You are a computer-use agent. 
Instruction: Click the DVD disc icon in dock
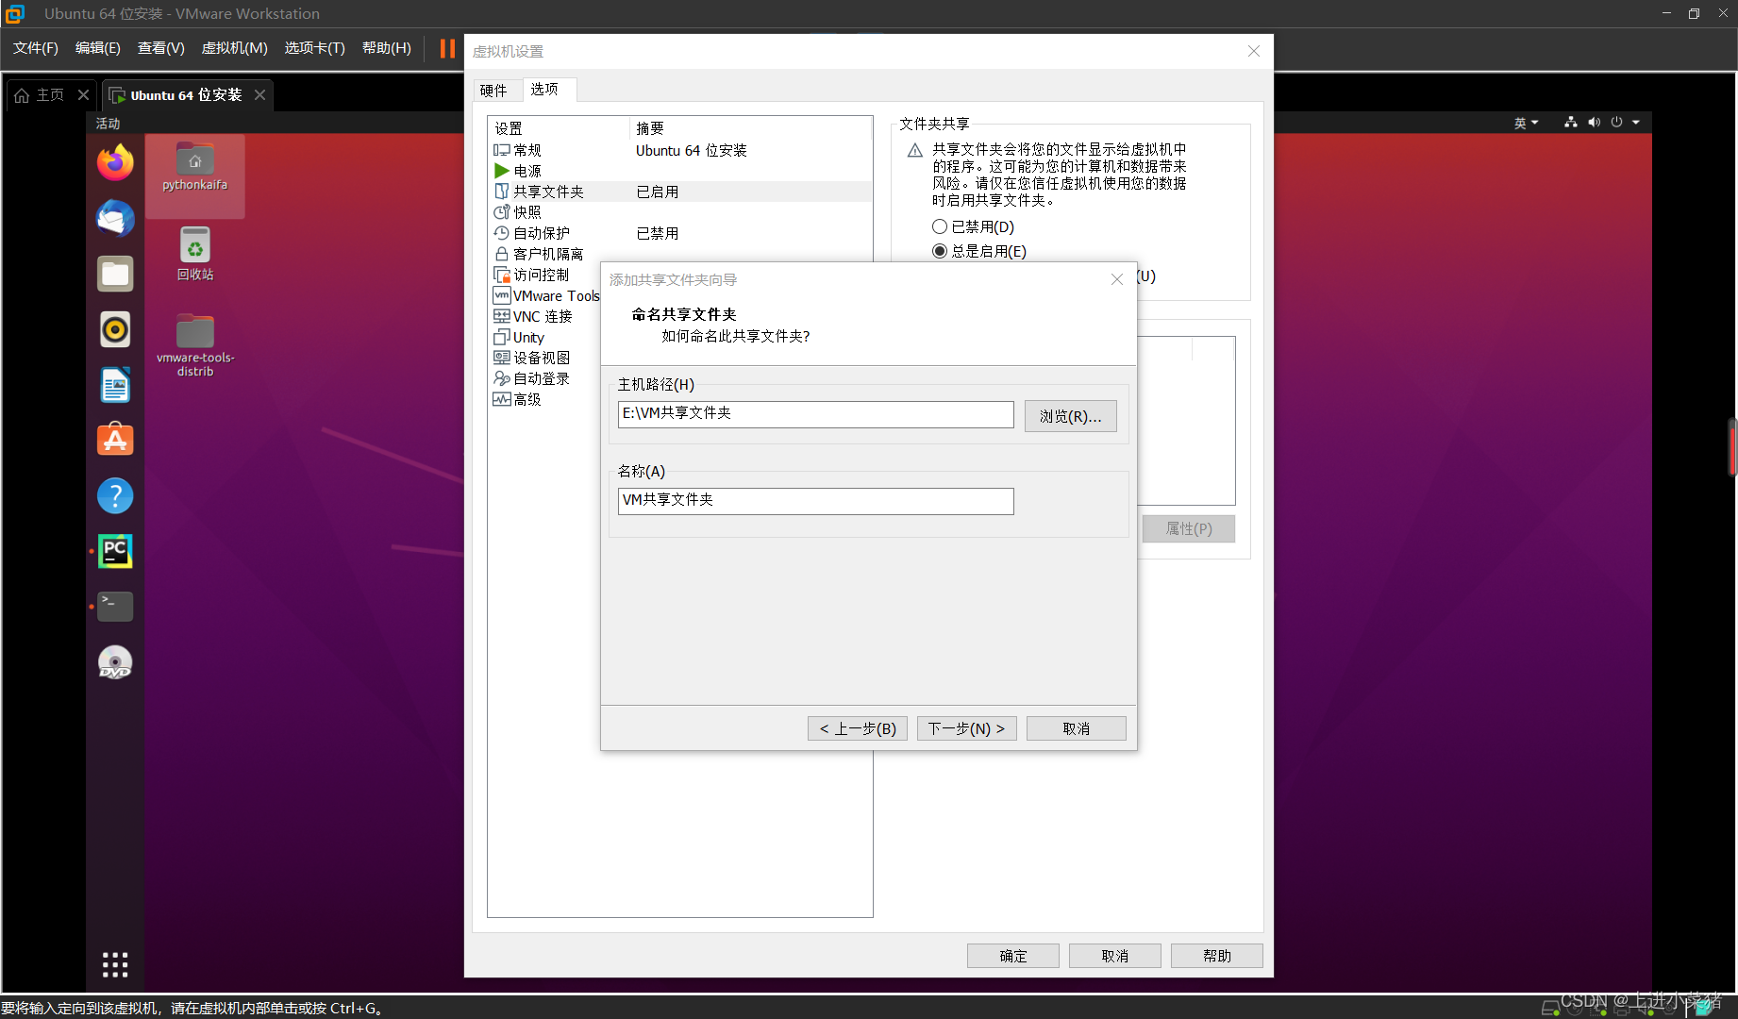coord(115,662)
